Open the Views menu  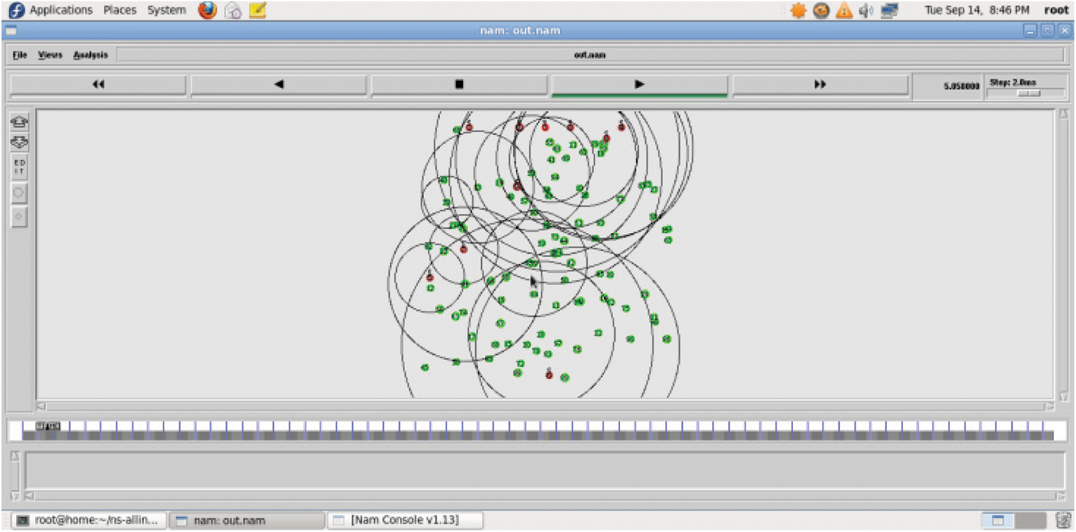coord(50,55)
